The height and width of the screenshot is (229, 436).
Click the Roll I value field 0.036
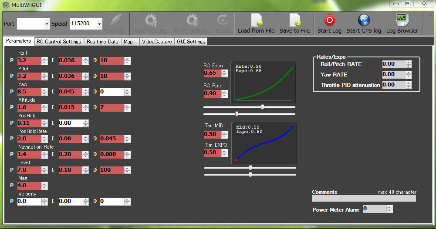point(71,60)
